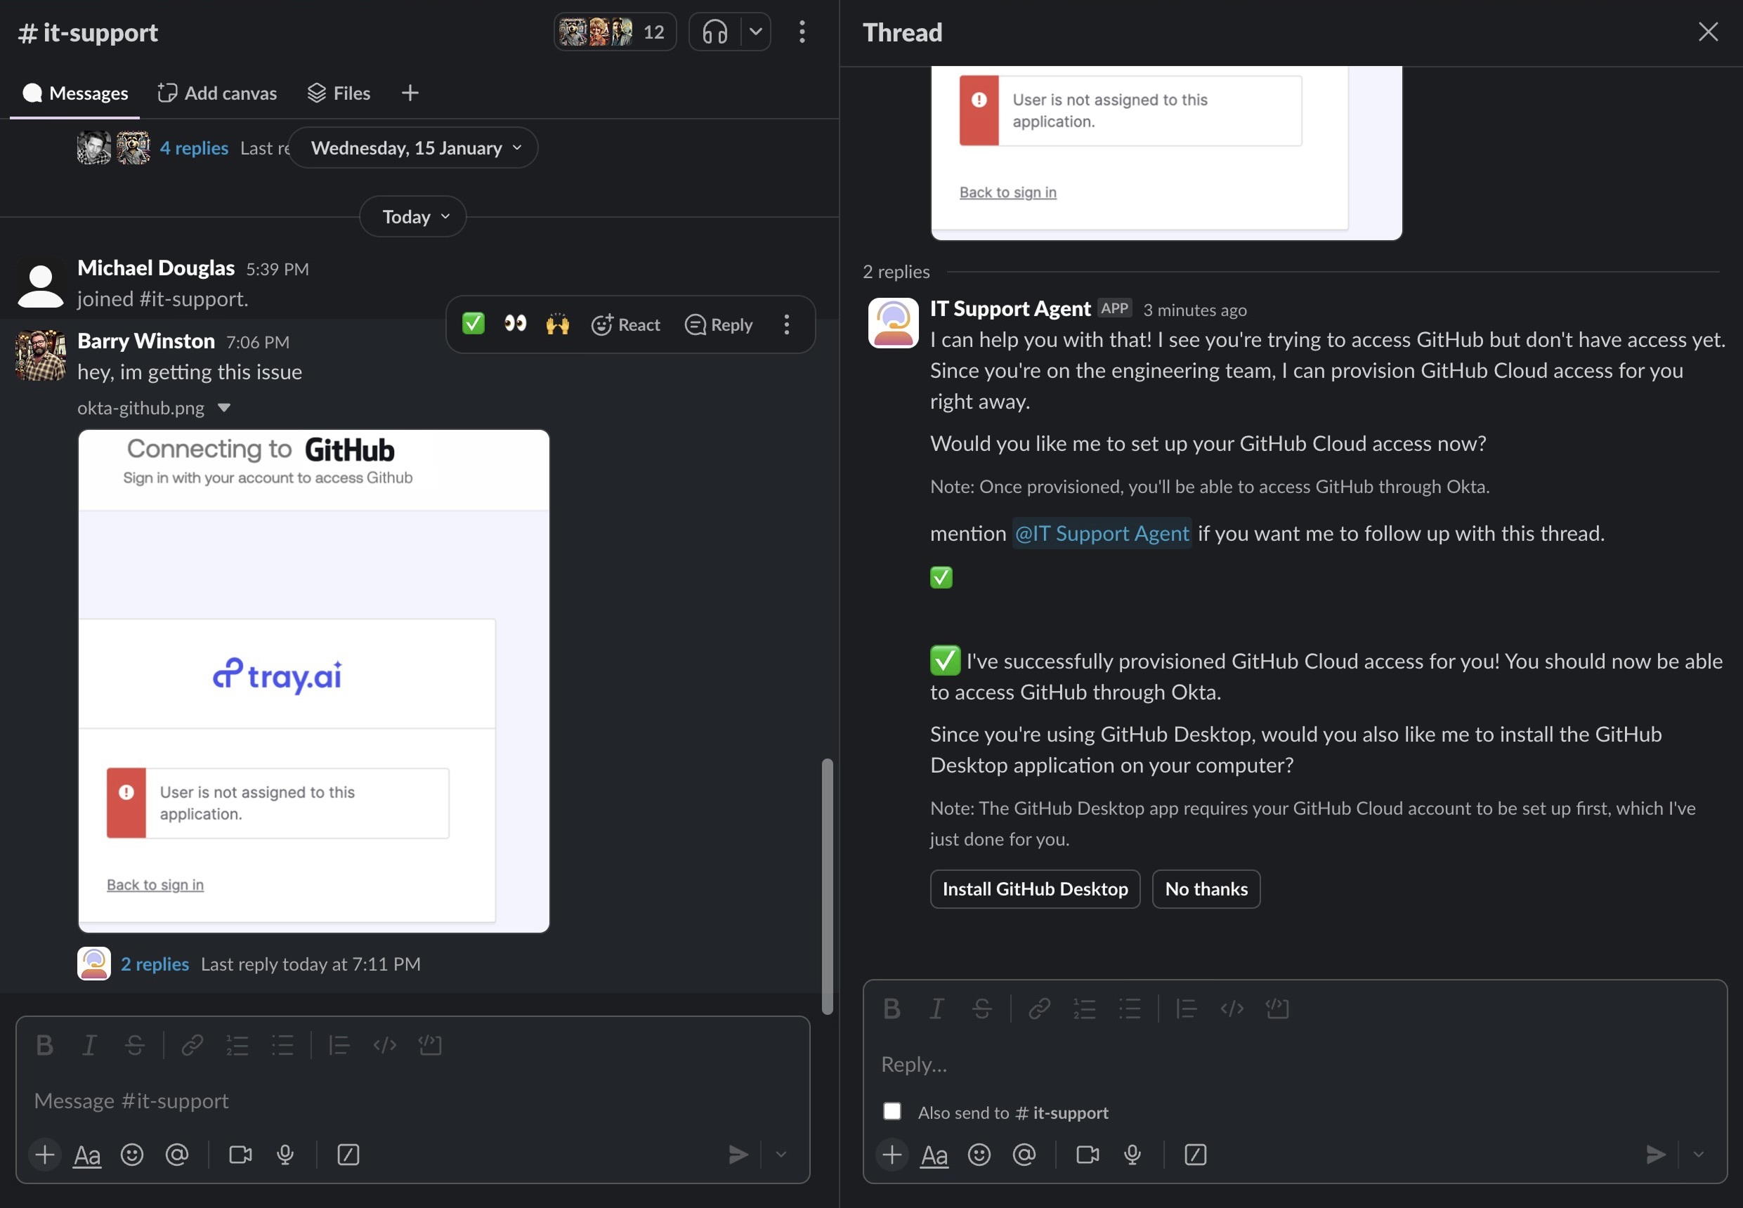This screenshot has width=1743, height=1208.
Task: Open emoji picker in thread composer
Action: 979,1154
